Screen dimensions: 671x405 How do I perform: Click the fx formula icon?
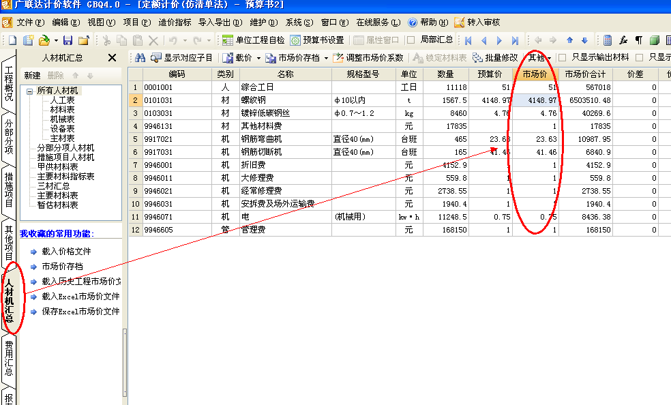(x=623, y=40)
